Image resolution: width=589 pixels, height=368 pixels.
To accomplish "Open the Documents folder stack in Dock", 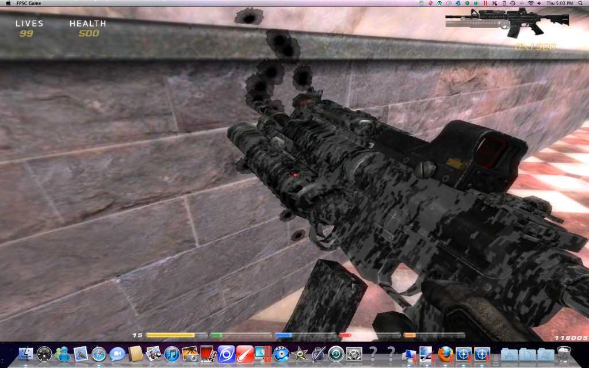I will click(x=527, y=354).
